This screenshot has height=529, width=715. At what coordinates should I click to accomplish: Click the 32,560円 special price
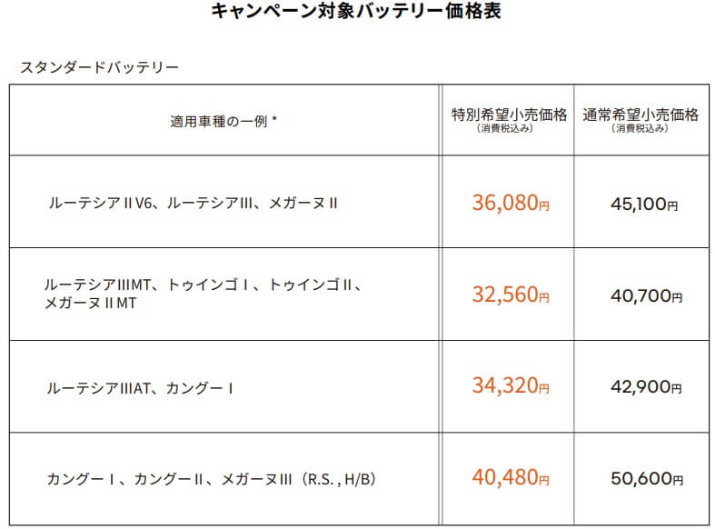511,294
